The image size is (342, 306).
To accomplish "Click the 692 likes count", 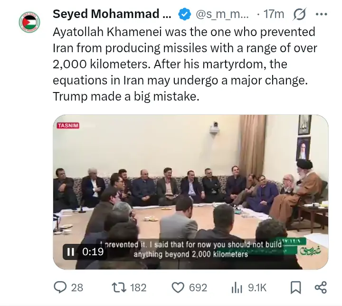I will (198, 287).
